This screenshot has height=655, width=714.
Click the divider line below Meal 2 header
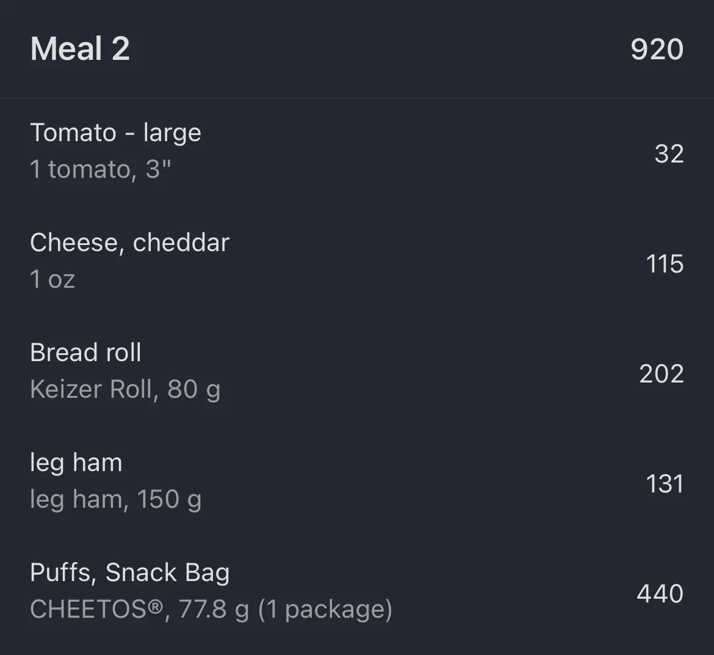(357, 98)
